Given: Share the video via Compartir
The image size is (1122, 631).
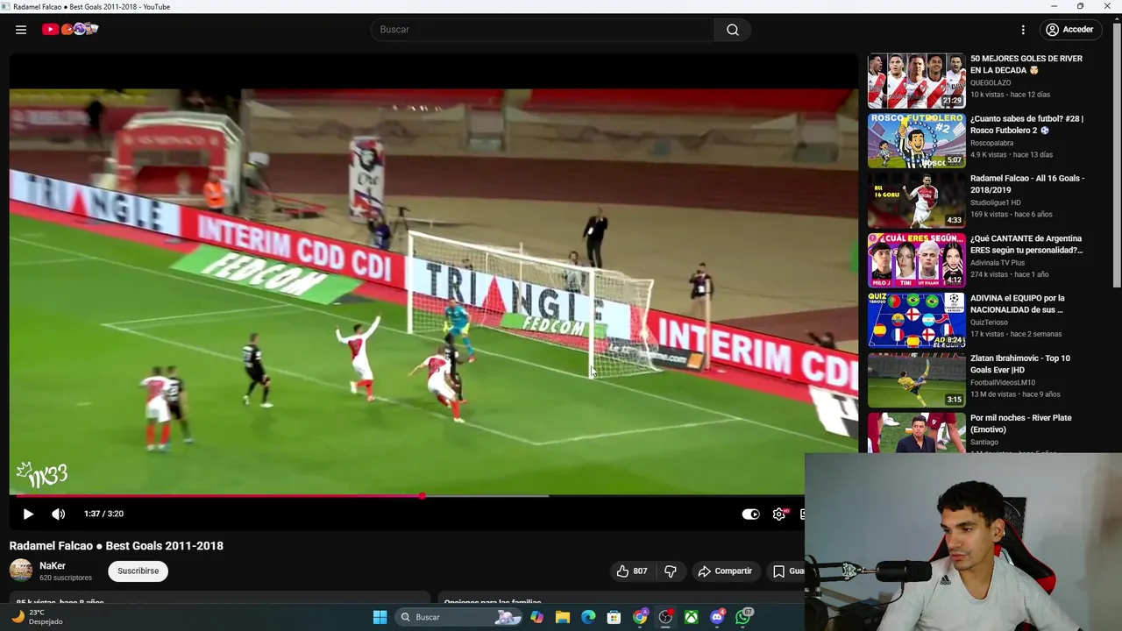Looking at the screenshot, I should (725, 571).
